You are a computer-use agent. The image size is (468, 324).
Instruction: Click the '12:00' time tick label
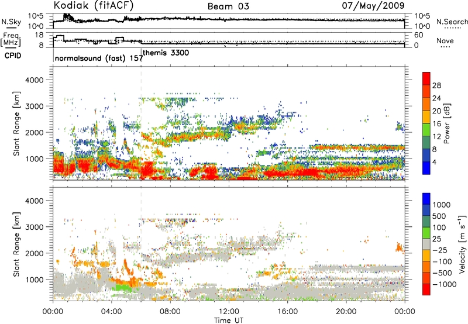click(229, 312)
